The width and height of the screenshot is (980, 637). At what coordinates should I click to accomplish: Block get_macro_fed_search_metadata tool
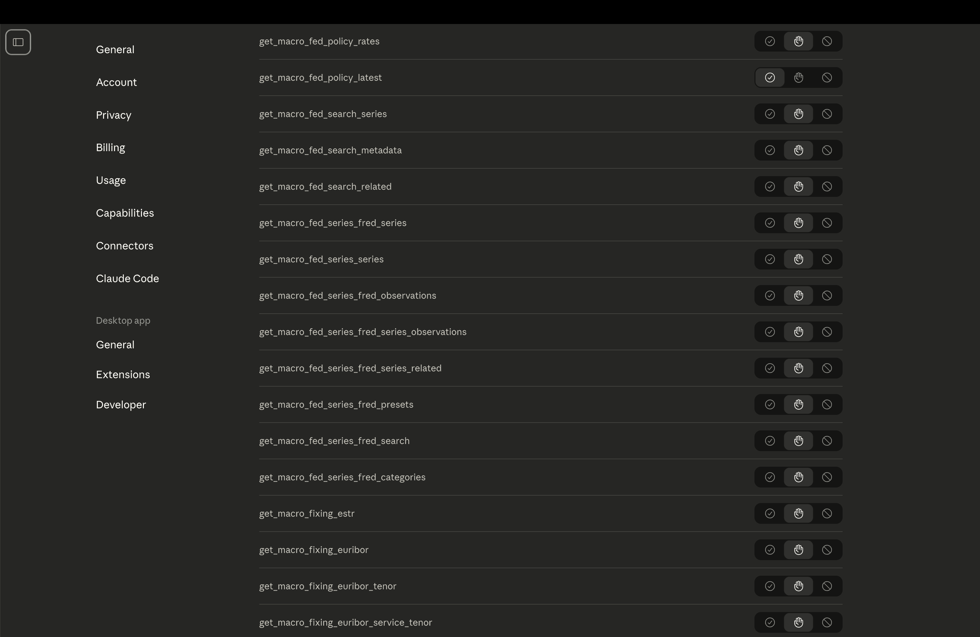(827, 150)
